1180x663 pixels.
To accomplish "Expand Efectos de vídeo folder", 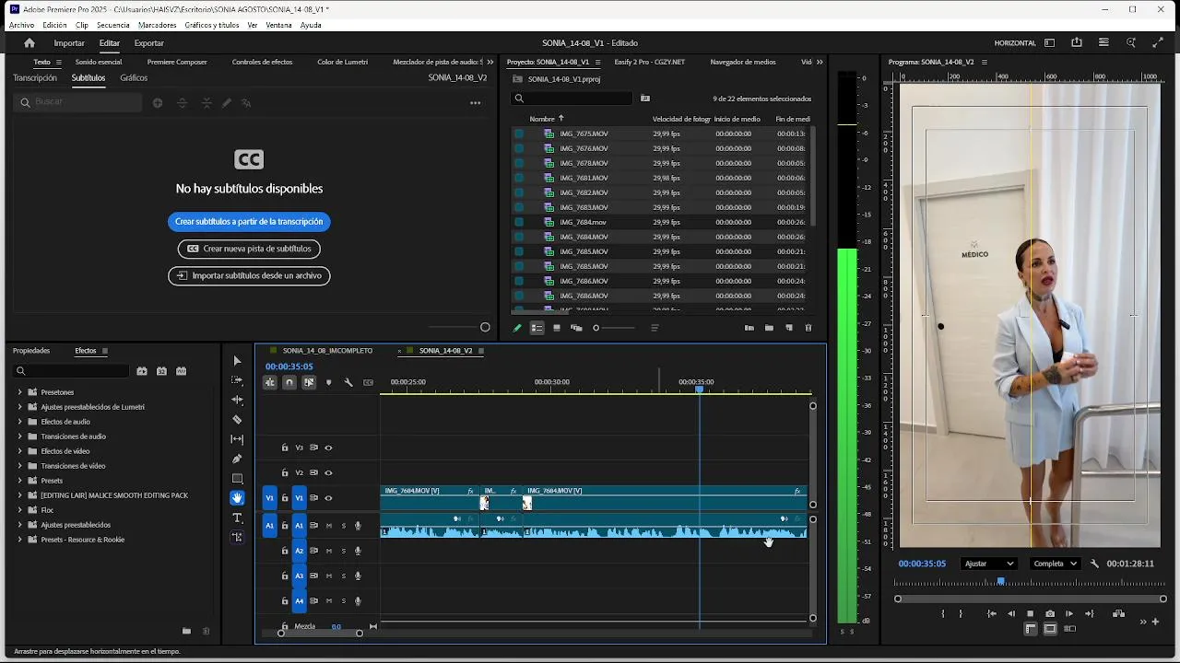I will pos(19,451).
